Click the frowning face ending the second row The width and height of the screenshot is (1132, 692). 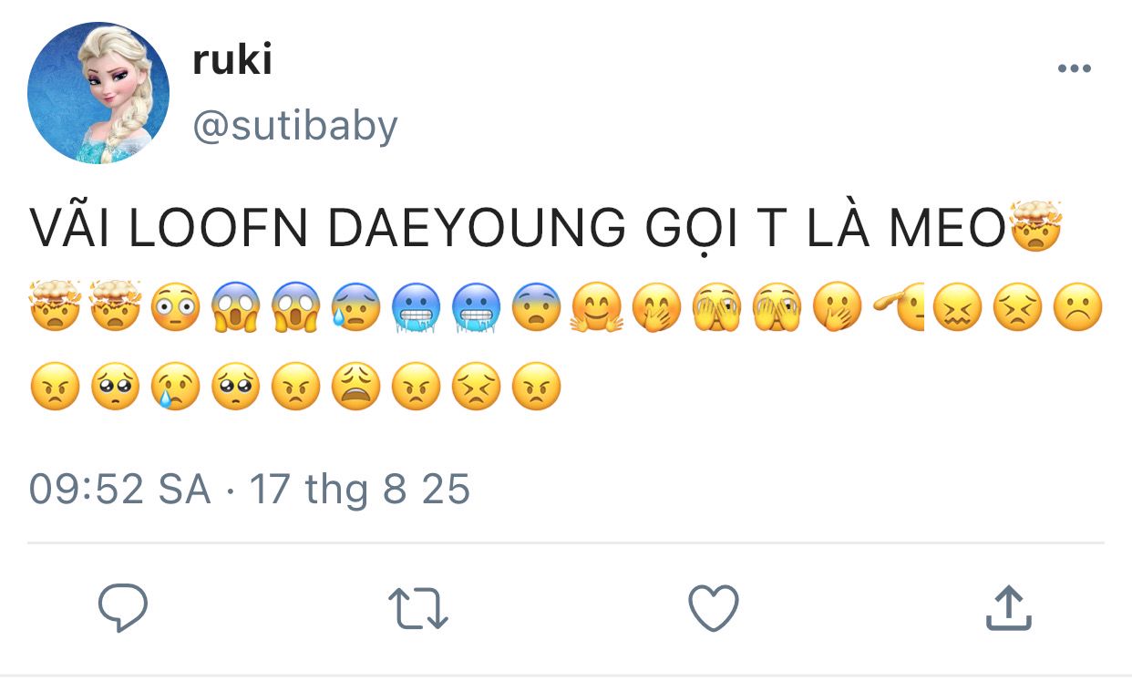tap(1078, 308)
